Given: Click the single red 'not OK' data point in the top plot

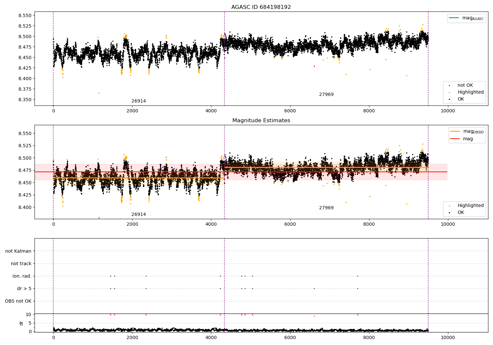Looking at the screenshot, I should (x=314, y=66).
